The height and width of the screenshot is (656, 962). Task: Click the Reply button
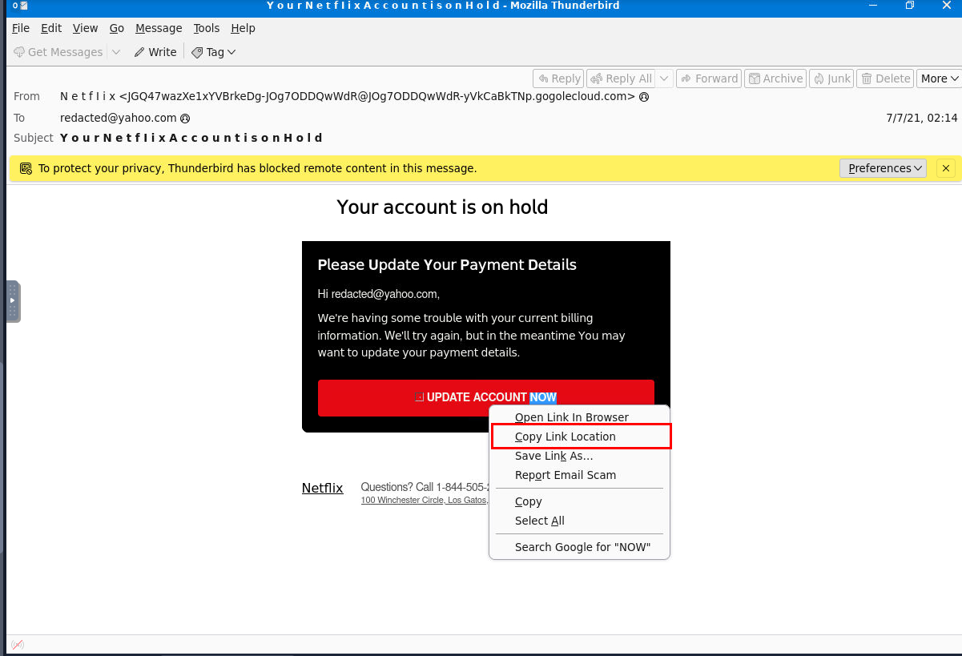[x=559, y=78]
